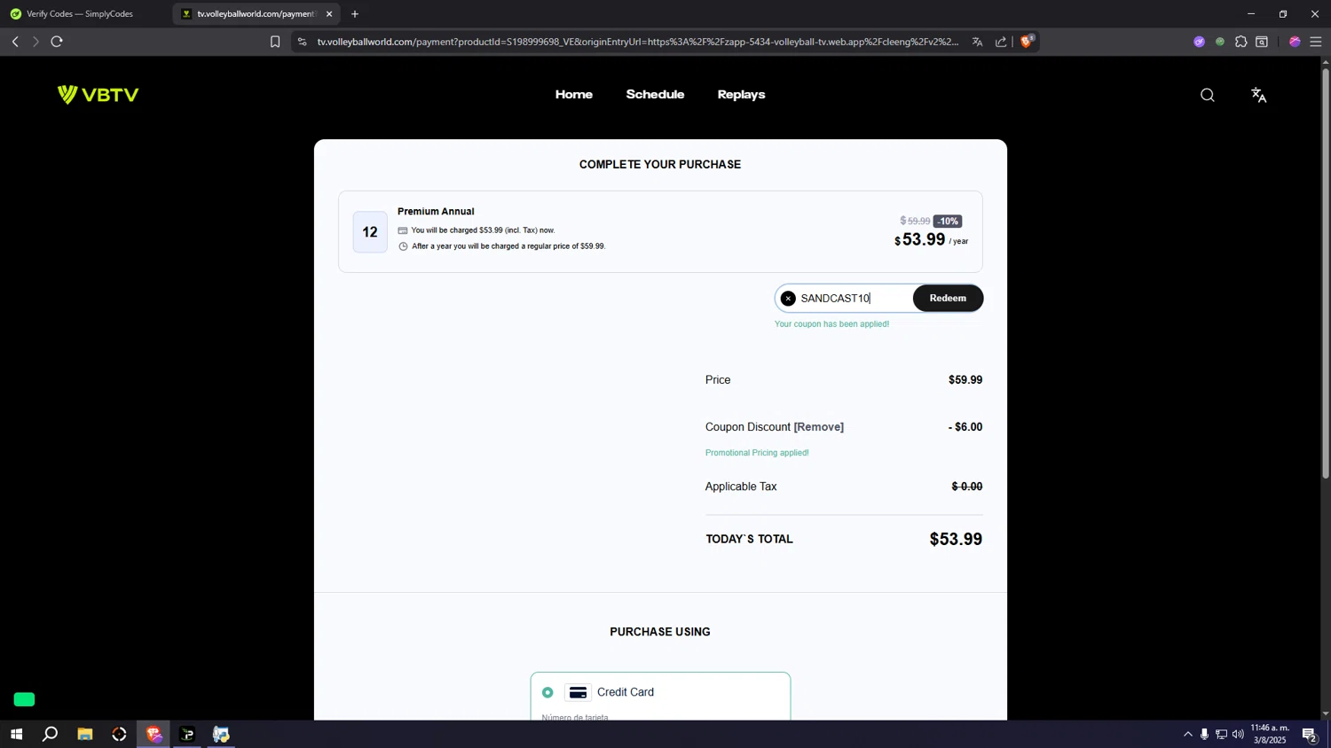The width and height of the screenshot is (1331, 748).
Task: Click the network system tray icon
Action: 1221,734
